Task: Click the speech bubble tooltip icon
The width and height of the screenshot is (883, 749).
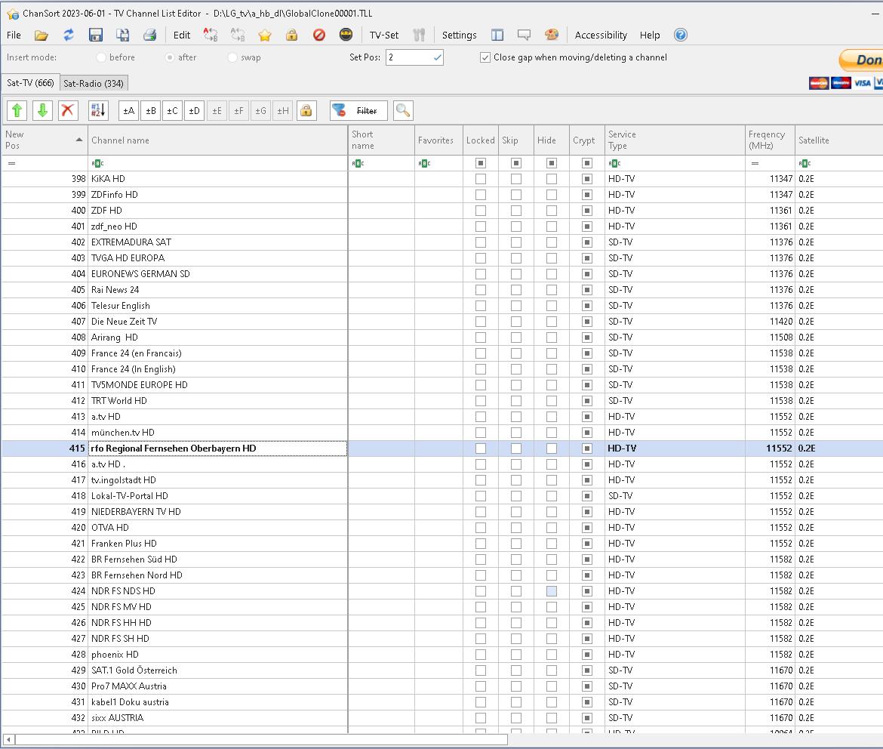Action: tap(525, 35)
